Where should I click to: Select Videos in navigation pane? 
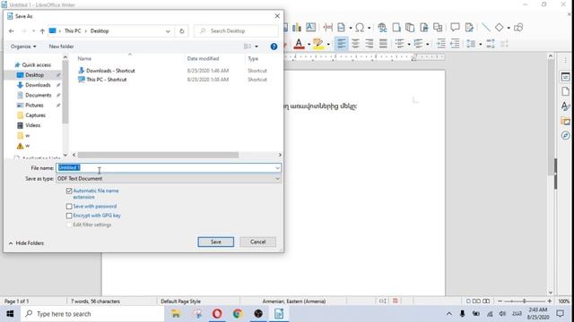click(32, 125)
